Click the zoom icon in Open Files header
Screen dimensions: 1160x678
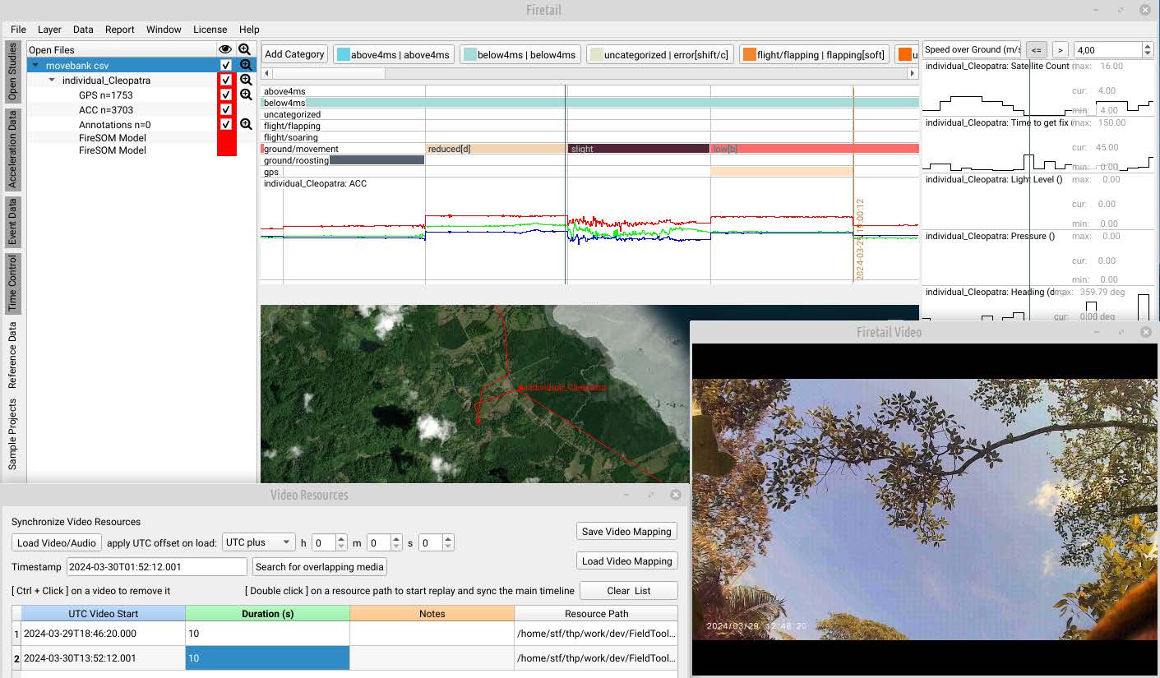pos(245,49)
